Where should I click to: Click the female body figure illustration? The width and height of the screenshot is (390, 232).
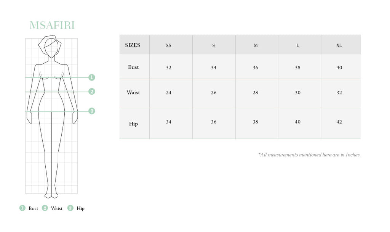tap(52, 117)
